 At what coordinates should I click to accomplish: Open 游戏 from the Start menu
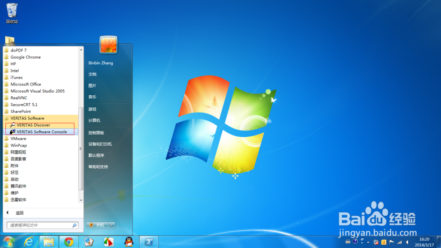tap(92, 109)
